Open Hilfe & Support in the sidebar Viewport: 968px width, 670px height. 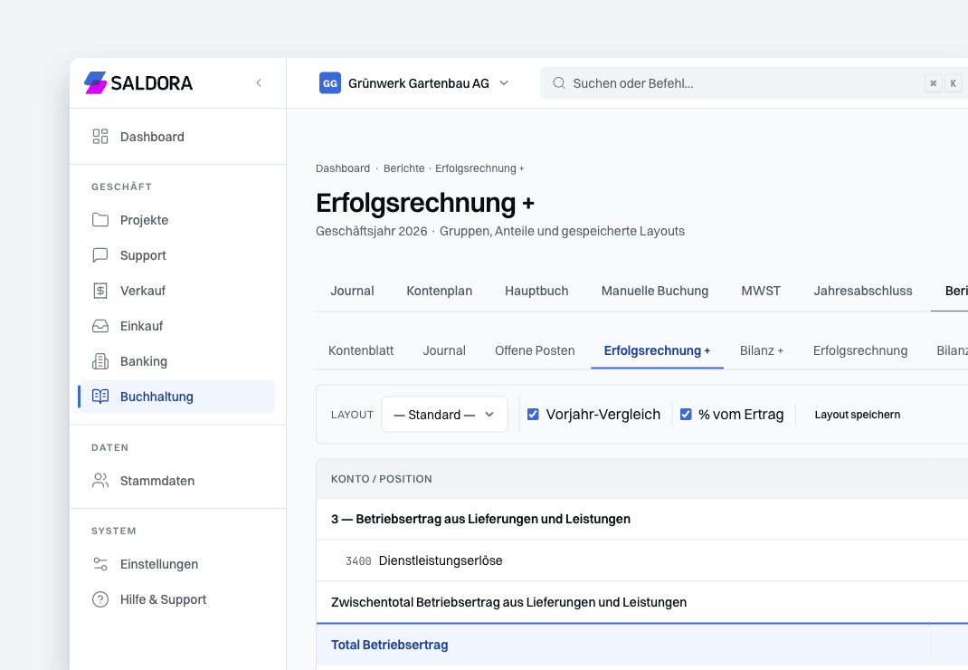[x=178, y=598]
